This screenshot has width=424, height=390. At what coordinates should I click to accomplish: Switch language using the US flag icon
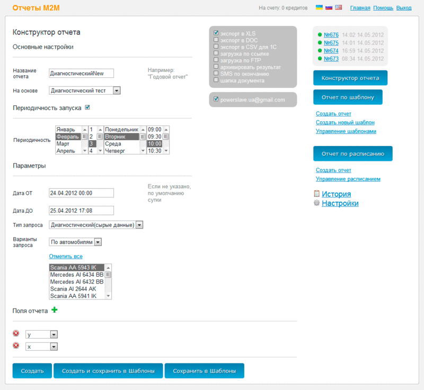(x=339, y=7)
